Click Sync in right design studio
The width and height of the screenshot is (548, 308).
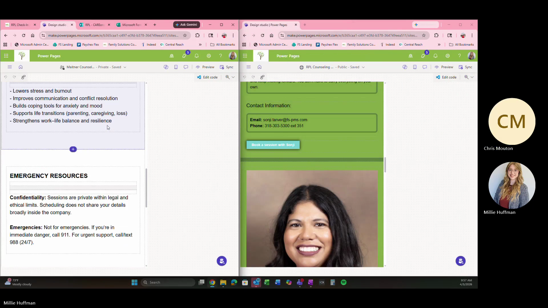466,67
